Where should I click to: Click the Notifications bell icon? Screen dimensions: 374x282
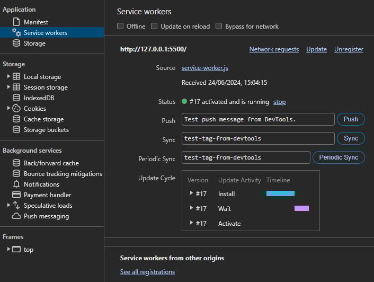(x=16, y=184)
